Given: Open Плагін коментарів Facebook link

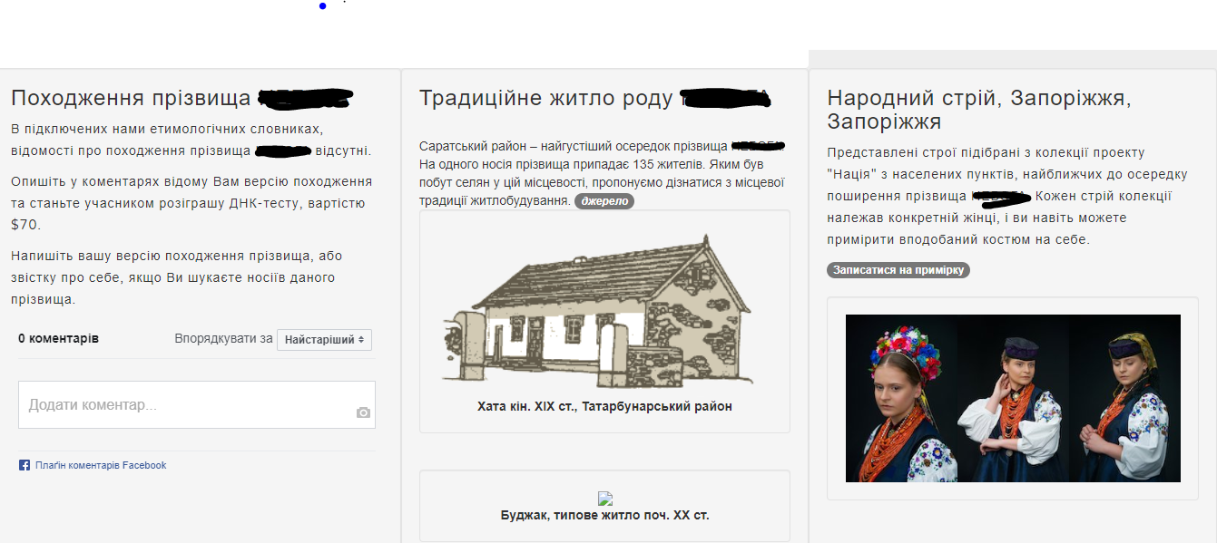Looking at the screenshot, I should [x=101, y=465].
